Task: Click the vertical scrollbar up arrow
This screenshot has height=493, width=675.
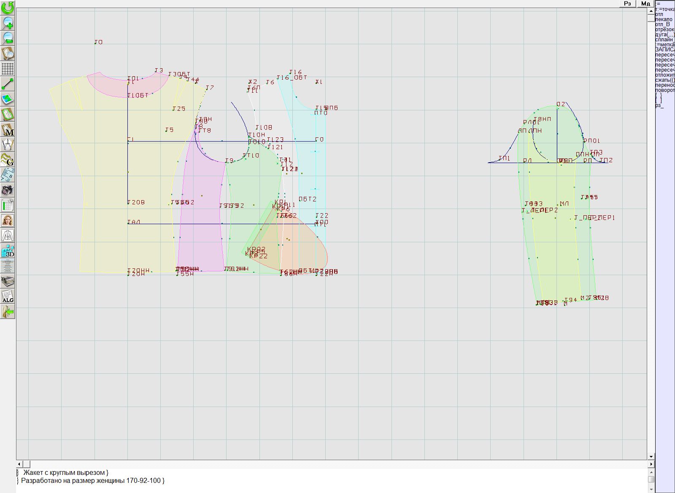Action: 651,11
